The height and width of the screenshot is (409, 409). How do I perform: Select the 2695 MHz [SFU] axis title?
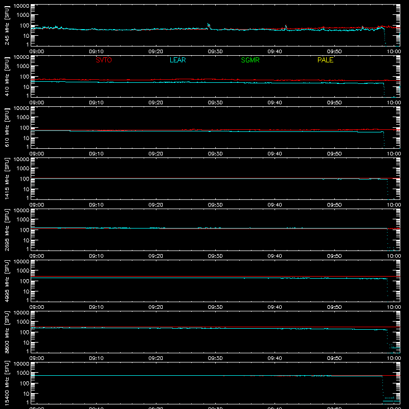point(7,230)
